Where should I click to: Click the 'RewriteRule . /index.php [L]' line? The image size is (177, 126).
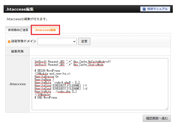coord(55,91)
